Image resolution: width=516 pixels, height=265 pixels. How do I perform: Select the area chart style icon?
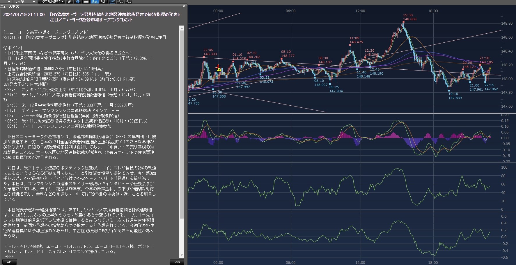86,1
